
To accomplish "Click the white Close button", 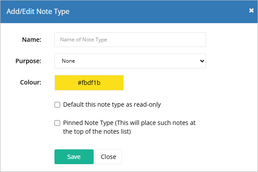I will [x=109, y=157].
